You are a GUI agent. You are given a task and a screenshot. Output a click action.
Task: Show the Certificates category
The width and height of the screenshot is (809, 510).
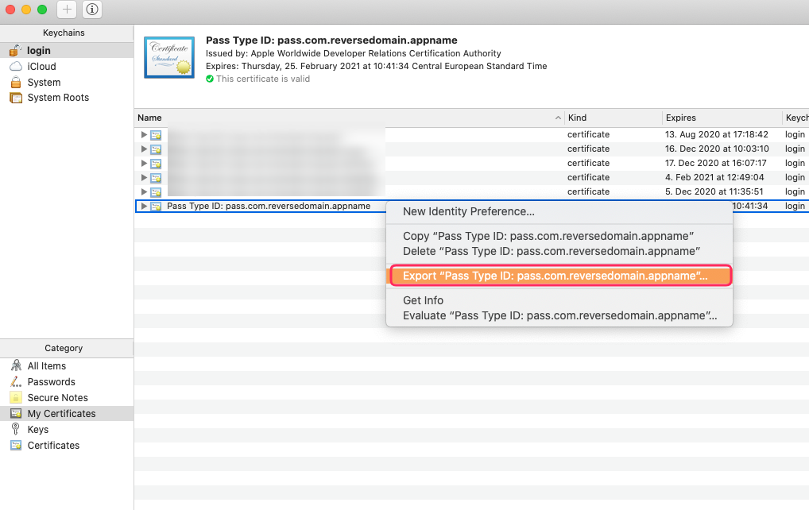[67, 445]
